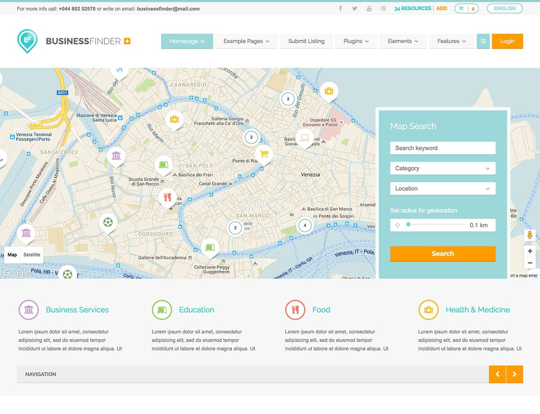Click the ADD link in the top bar
Screen dimensions: 540x414
coord(442,9)
